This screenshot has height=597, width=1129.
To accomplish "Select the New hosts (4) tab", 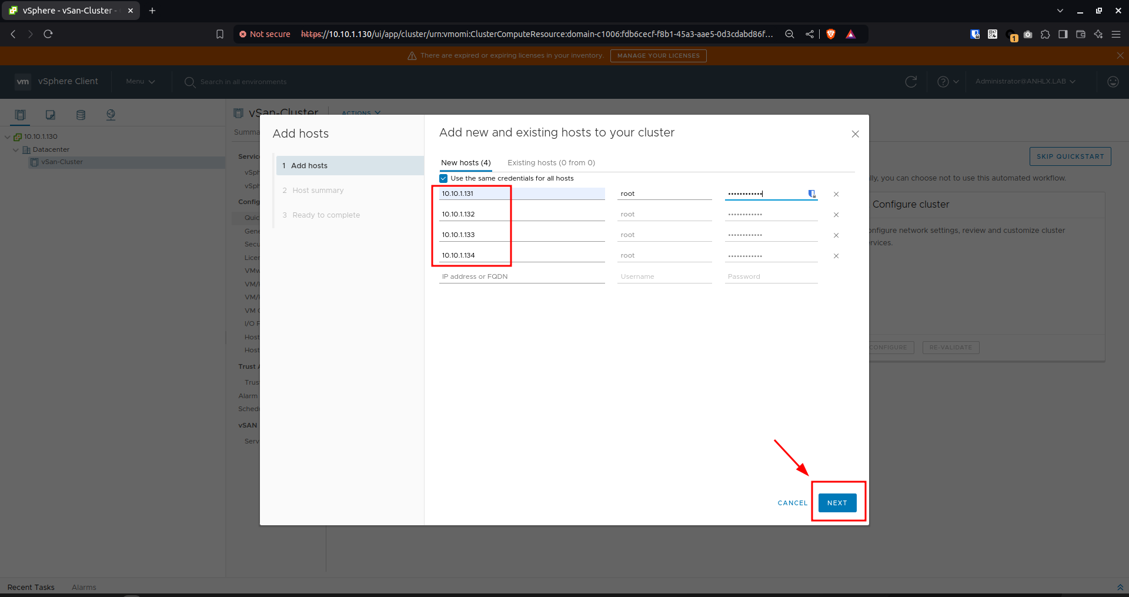I will pos(466,163).
